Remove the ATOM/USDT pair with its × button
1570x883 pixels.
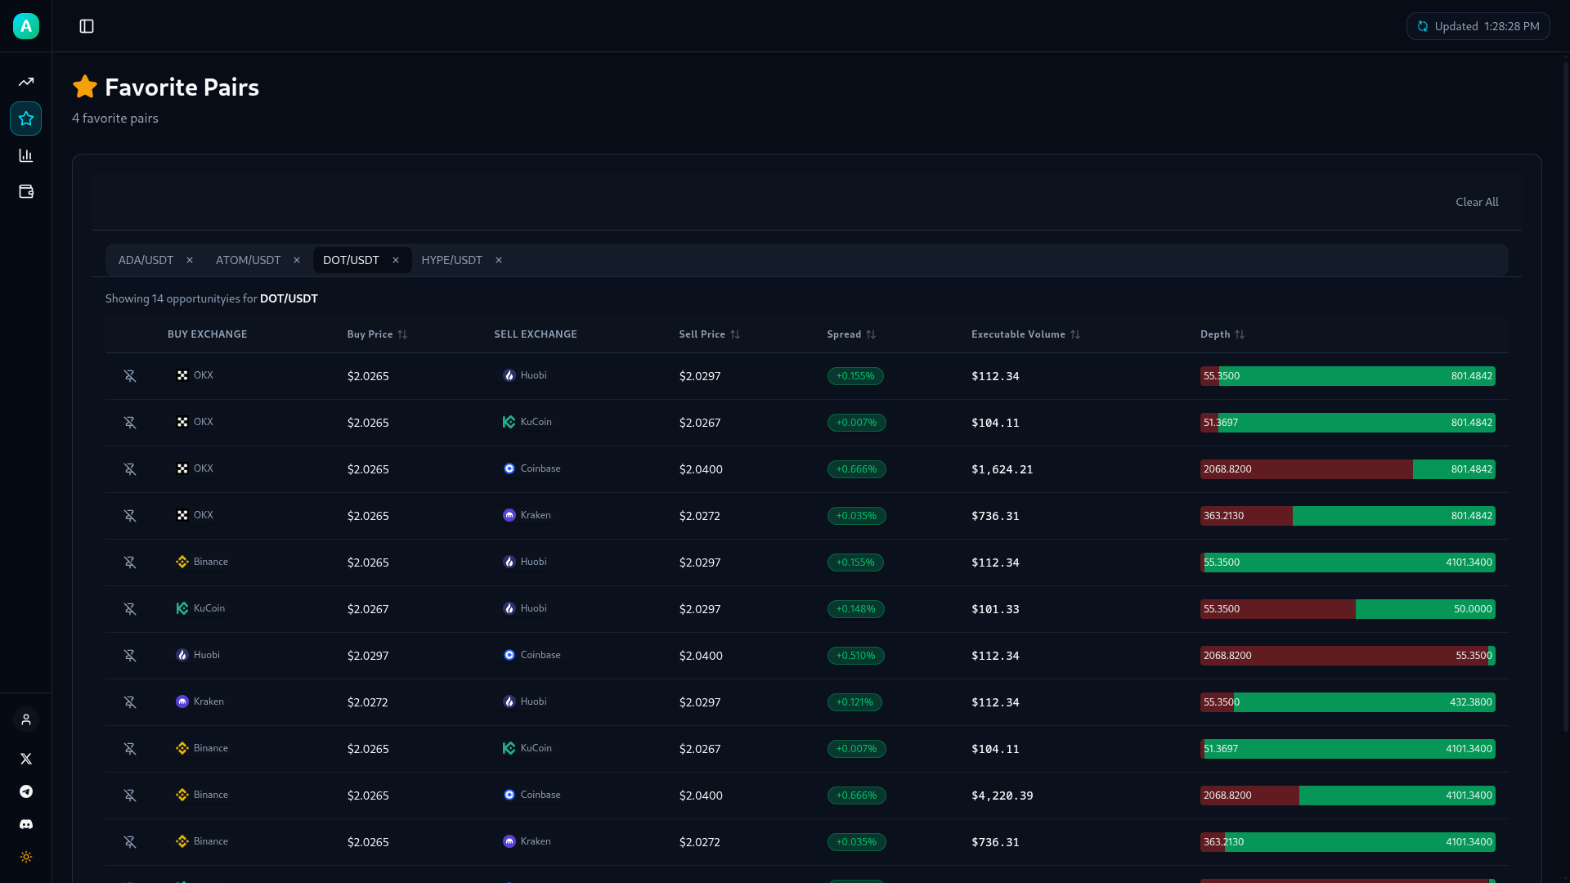(297, 260)
